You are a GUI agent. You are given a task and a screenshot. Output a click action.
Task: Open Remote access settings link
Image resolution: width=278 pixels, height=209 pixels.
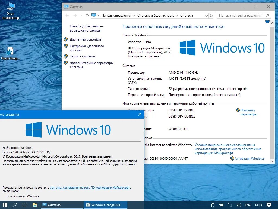coord(87,48)
